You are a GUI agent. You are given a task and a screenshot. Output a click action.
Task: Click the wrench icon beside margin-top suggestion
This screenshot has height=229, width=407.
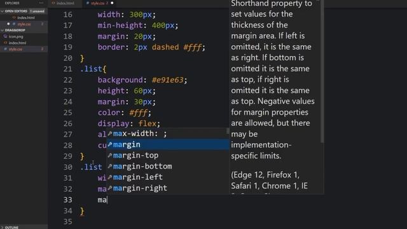tap(110, 155)
